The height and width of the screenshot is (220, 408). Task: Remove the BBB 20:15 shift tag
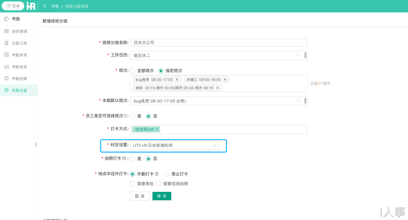pyautogui.click(x=218, y=88)
